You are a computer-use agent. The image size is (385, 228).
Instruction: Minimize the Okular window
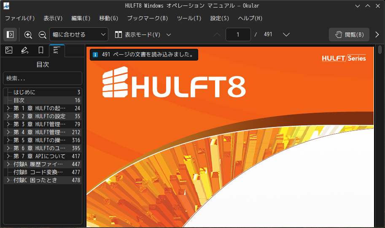click(x=358, y=6)
